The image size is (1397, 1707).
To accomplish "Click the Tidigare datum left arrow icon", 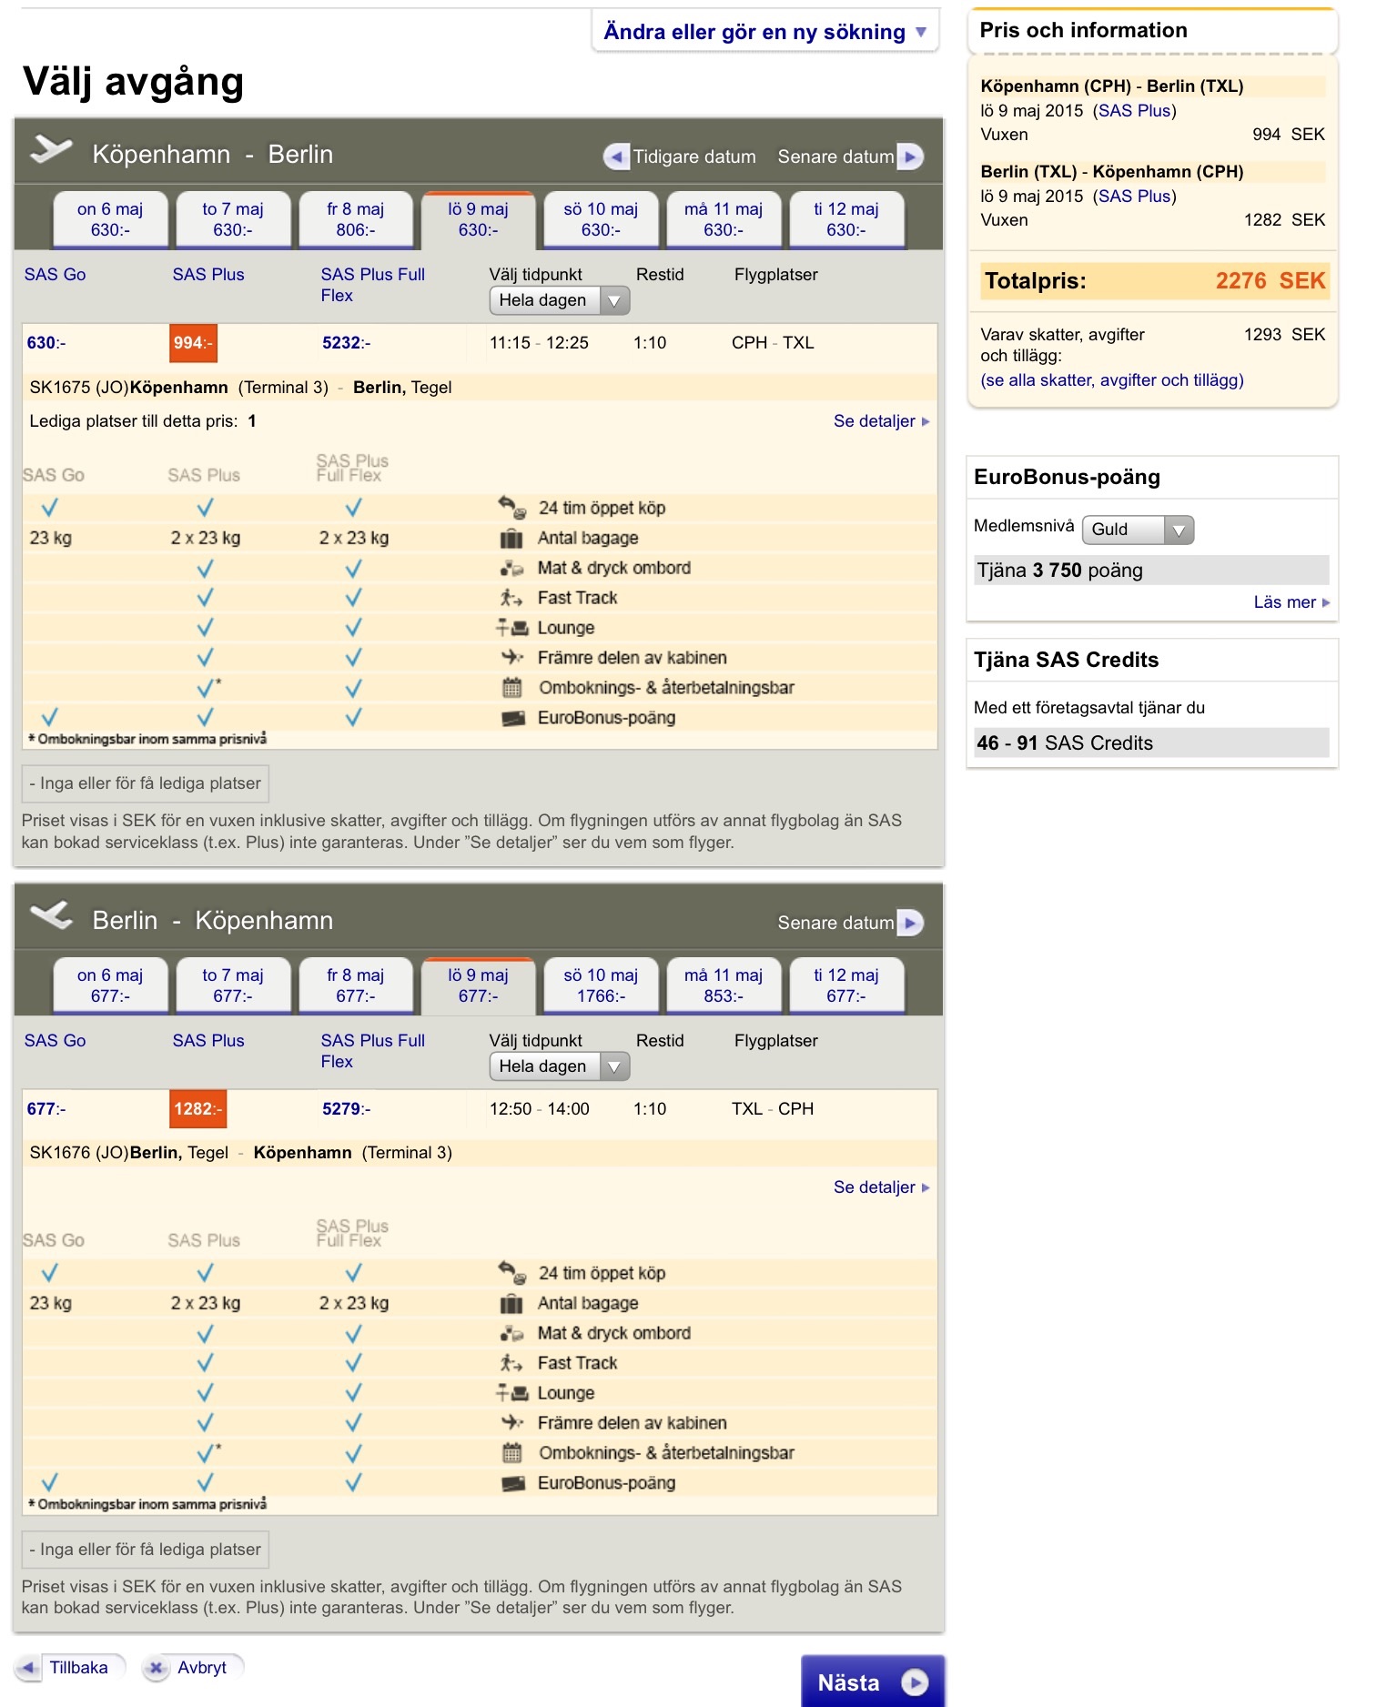I will [x=616, y=157].
